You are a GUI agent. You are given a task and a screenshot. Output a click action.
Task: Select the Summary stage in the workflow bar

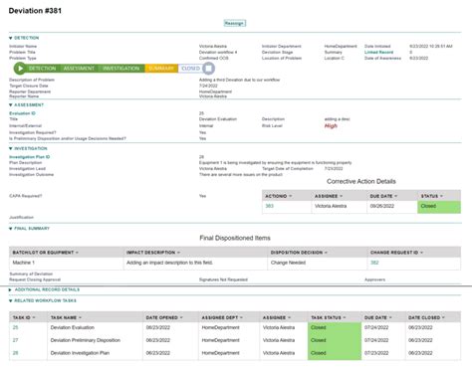tap(161, 69)
